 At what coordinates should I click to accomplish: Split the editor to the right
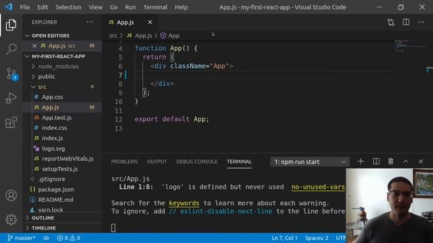coord(406,22)
